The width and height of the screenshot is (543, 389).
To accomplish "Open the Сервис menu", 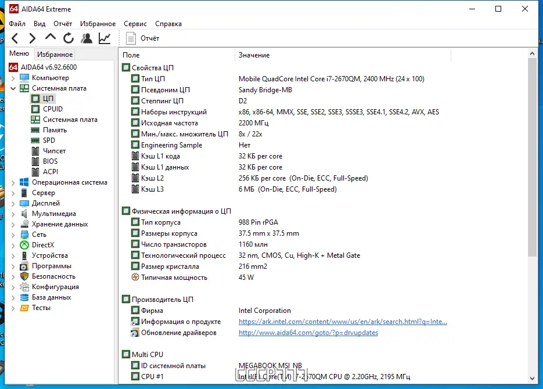I will click(135, 24).
